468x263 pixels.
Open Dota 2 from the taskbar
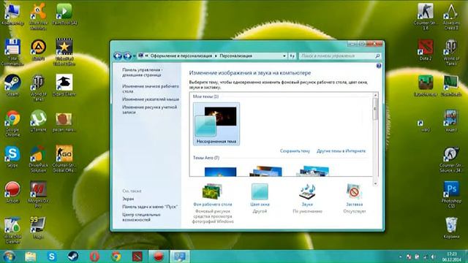pos(137,256)
